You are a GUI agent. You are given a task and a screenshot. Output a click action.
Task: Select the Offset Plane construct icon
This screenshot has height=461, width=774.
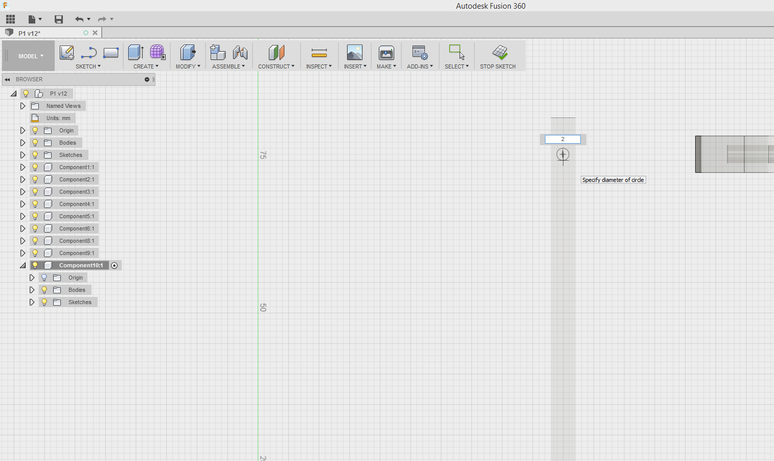click(x=276, y=52)
